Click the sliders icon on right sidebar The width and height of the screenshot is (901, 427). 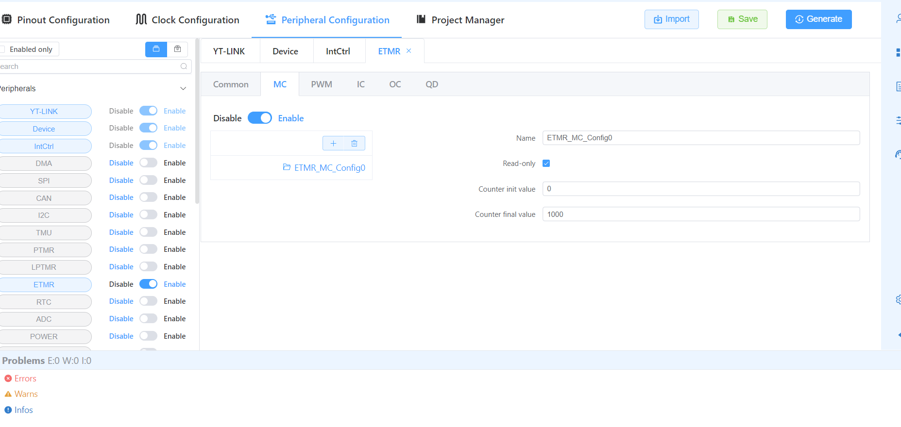click(x=898, y=120)
